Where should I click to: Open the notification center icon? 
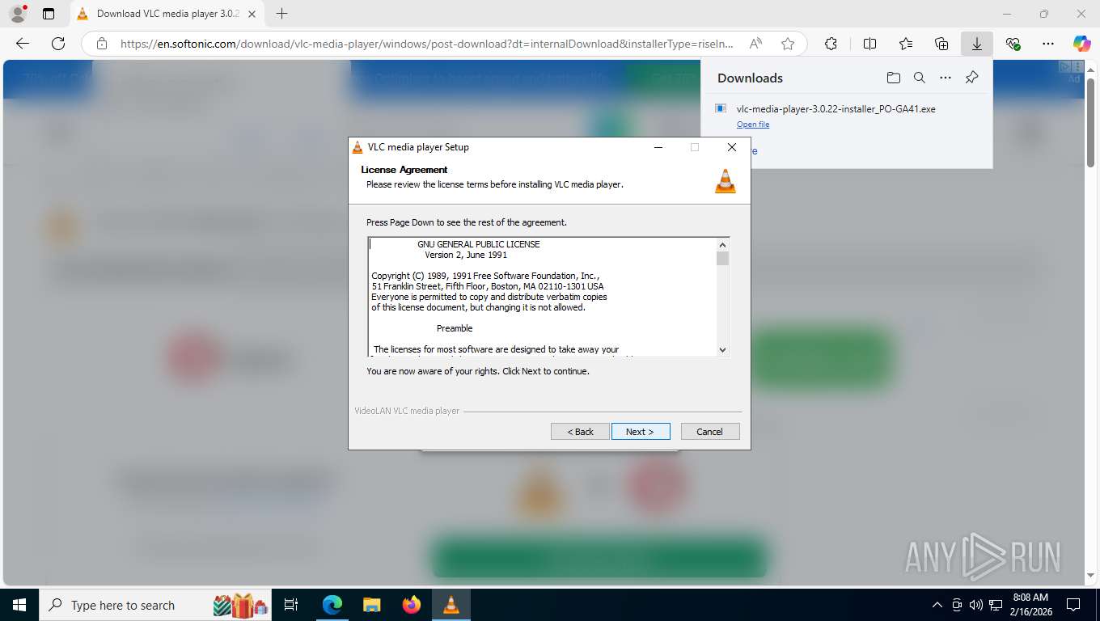coord(1073,605)
